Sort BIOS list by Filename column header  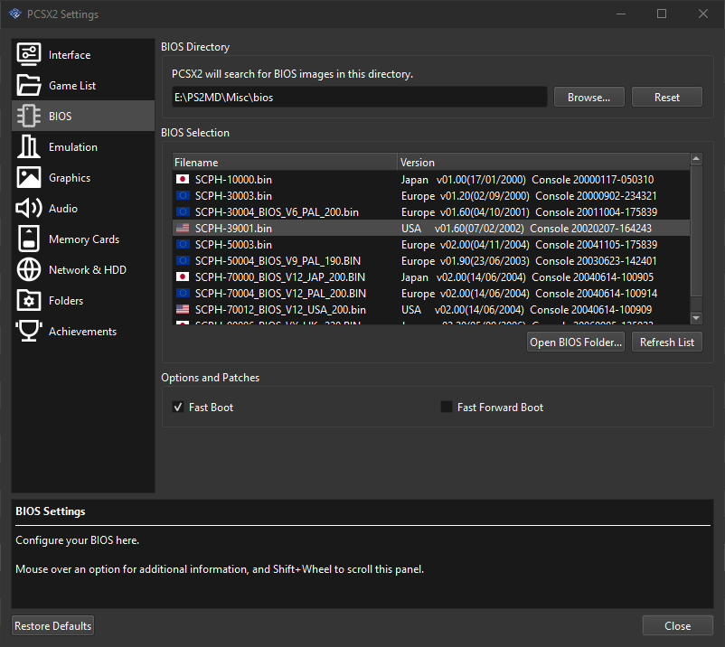(x=285, y=163)
